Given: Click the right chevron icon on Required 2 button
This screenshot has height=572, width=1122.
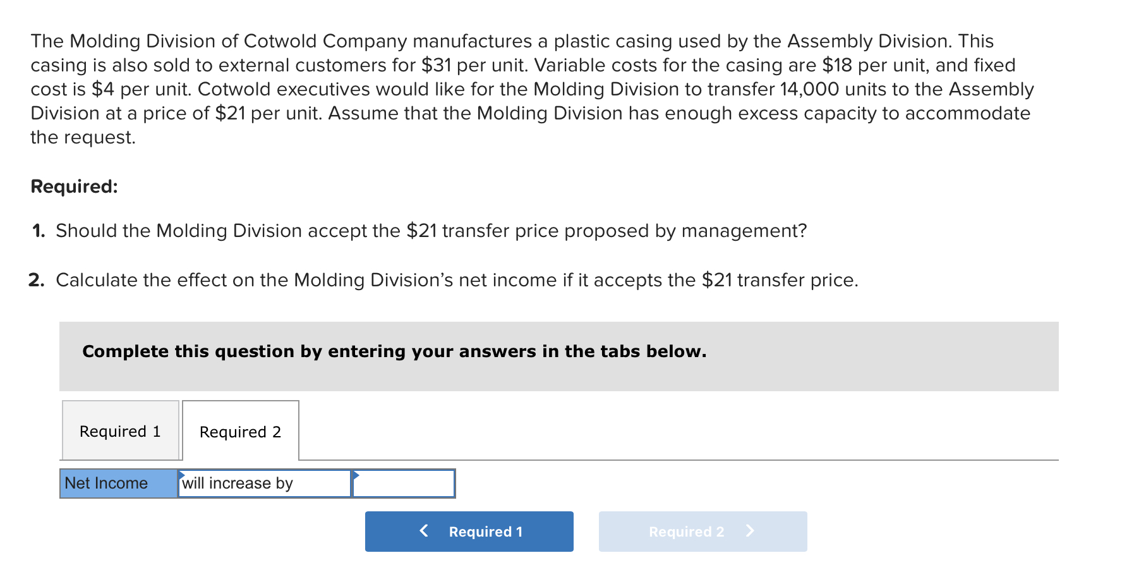Looking at the screenshot, I should click(750, 531).
